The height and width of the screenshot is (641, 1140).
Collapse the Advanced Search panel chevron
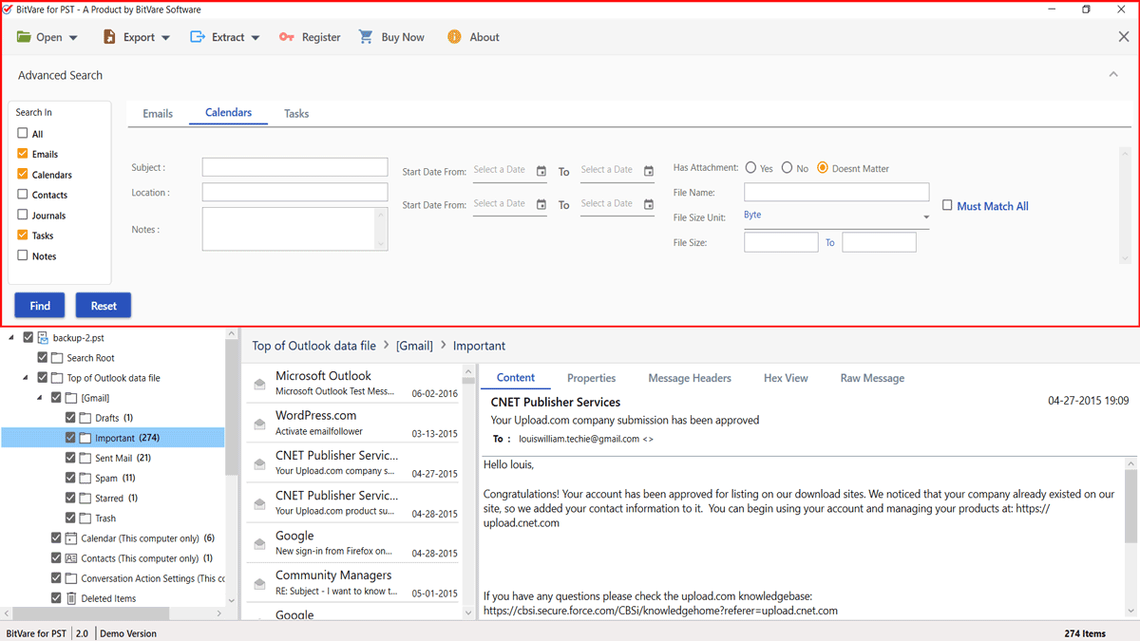point(1113,73)
